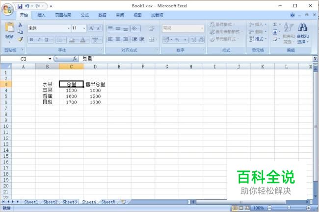
Task: Open Font dialog launcher
Action: (x=101, y=49)
